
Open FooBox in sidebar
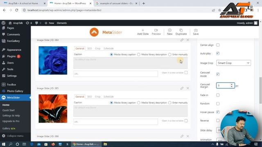click(x=11, y=85)
